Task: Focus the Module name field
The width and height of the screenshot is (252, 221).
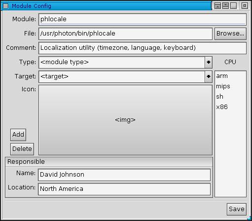Action: (143, 19)
